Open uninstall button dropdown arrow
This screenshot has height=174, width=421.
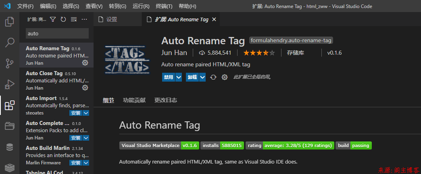pos(202,77)
